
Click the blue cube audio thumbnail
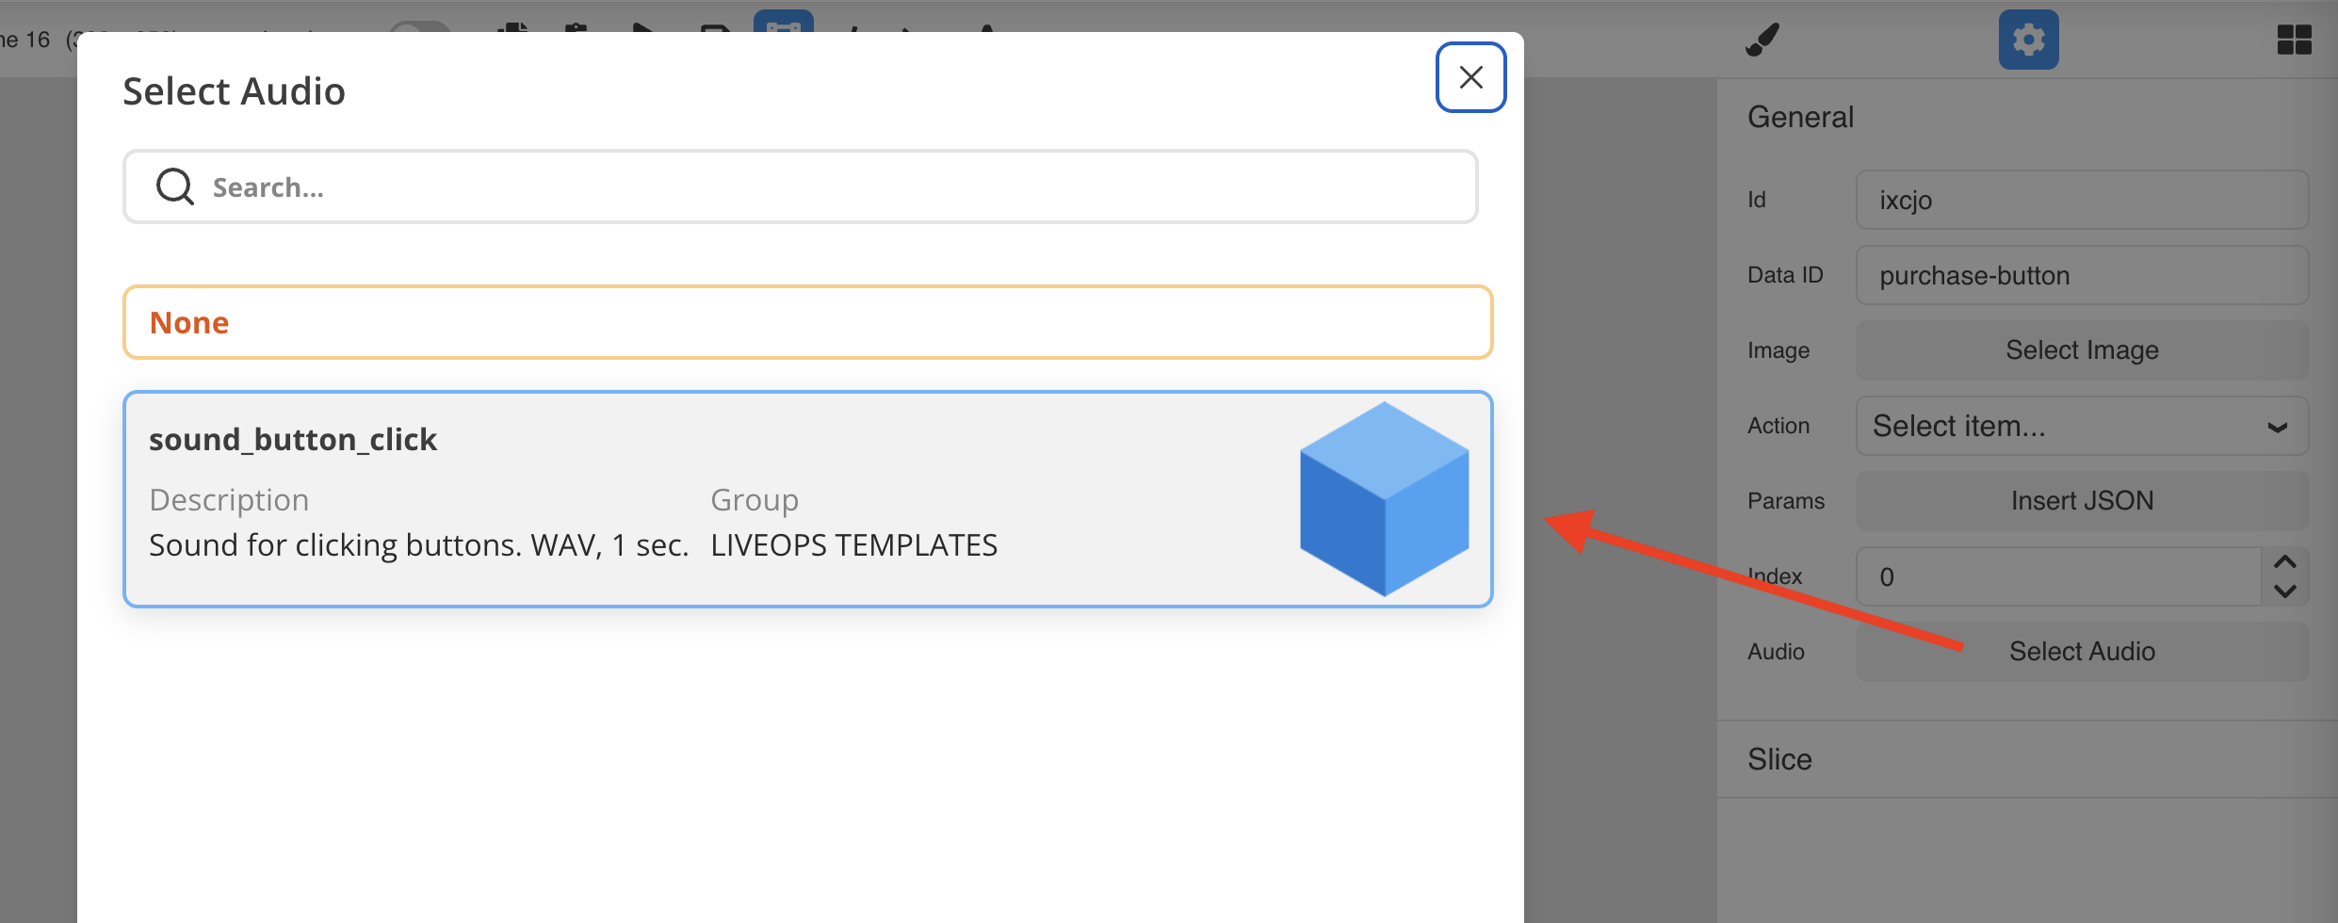tap(1384, 499)
